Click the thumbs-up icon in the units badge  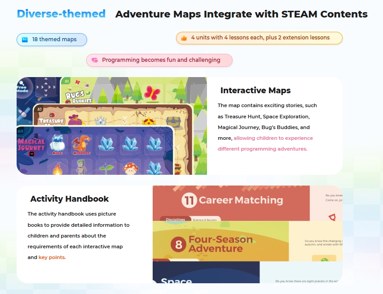tap(184, 38)
